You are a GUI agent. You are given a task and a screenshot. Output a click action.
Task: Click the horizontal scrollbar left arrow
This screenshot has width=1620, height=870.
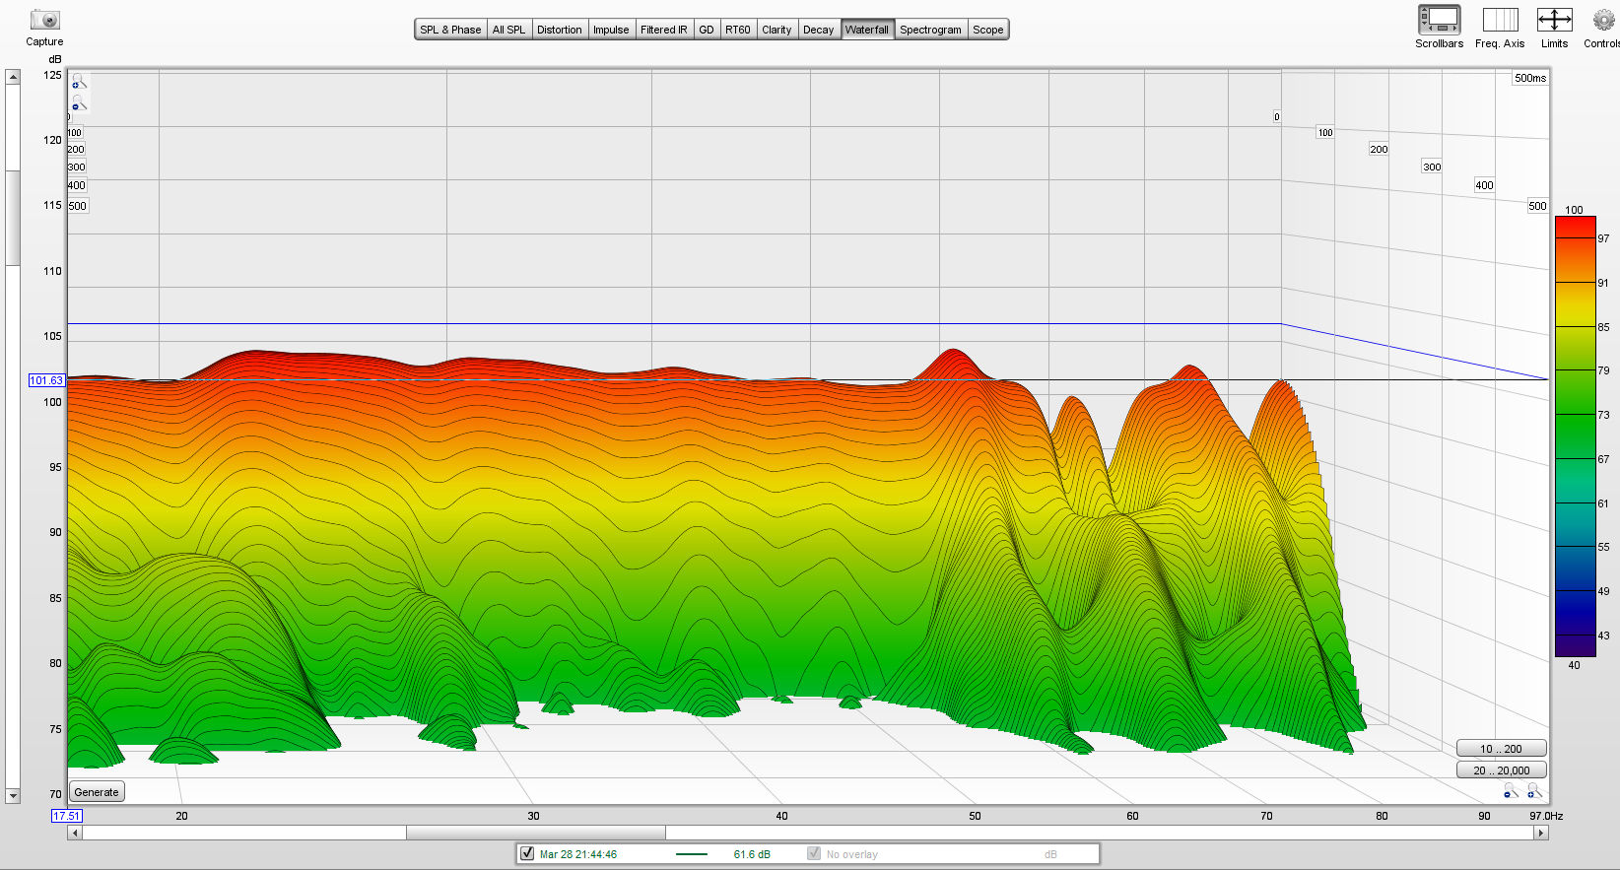pos(75,833)
